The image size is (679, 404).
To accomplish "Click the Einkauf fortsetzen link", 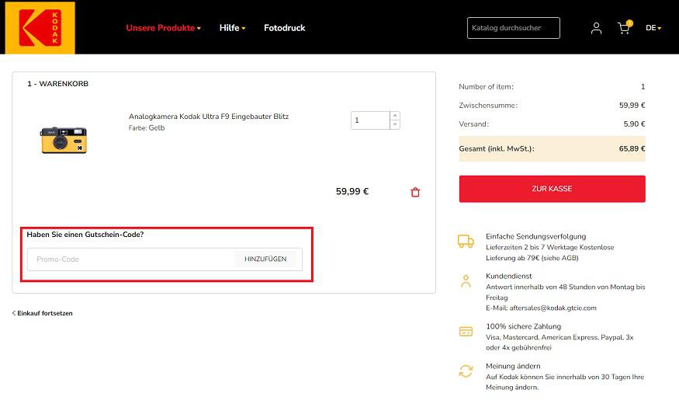I will 43,313.
